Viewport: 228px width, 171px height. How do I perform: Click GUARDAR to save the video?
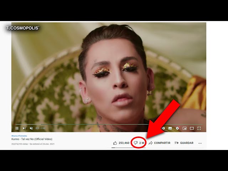184,143
